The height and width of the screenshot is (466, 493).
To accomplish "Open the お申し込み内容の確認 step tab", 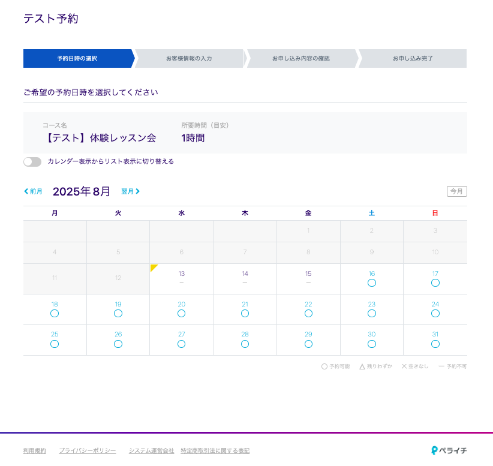I will click(300, 59).
